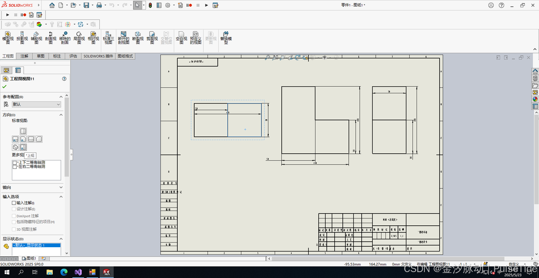Create a 局部视图 detail view

click(x=79, y=37)
